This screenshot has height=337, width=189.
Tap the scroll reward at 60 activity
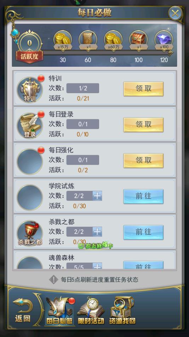click(x=88, y=40)
